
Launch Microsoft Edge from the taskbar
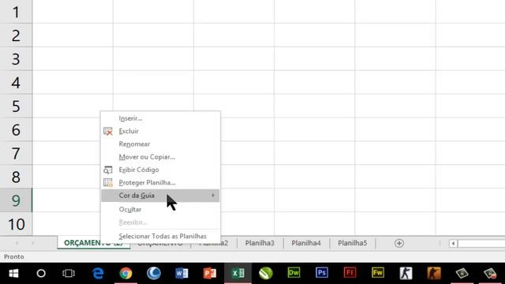(98, 274)
